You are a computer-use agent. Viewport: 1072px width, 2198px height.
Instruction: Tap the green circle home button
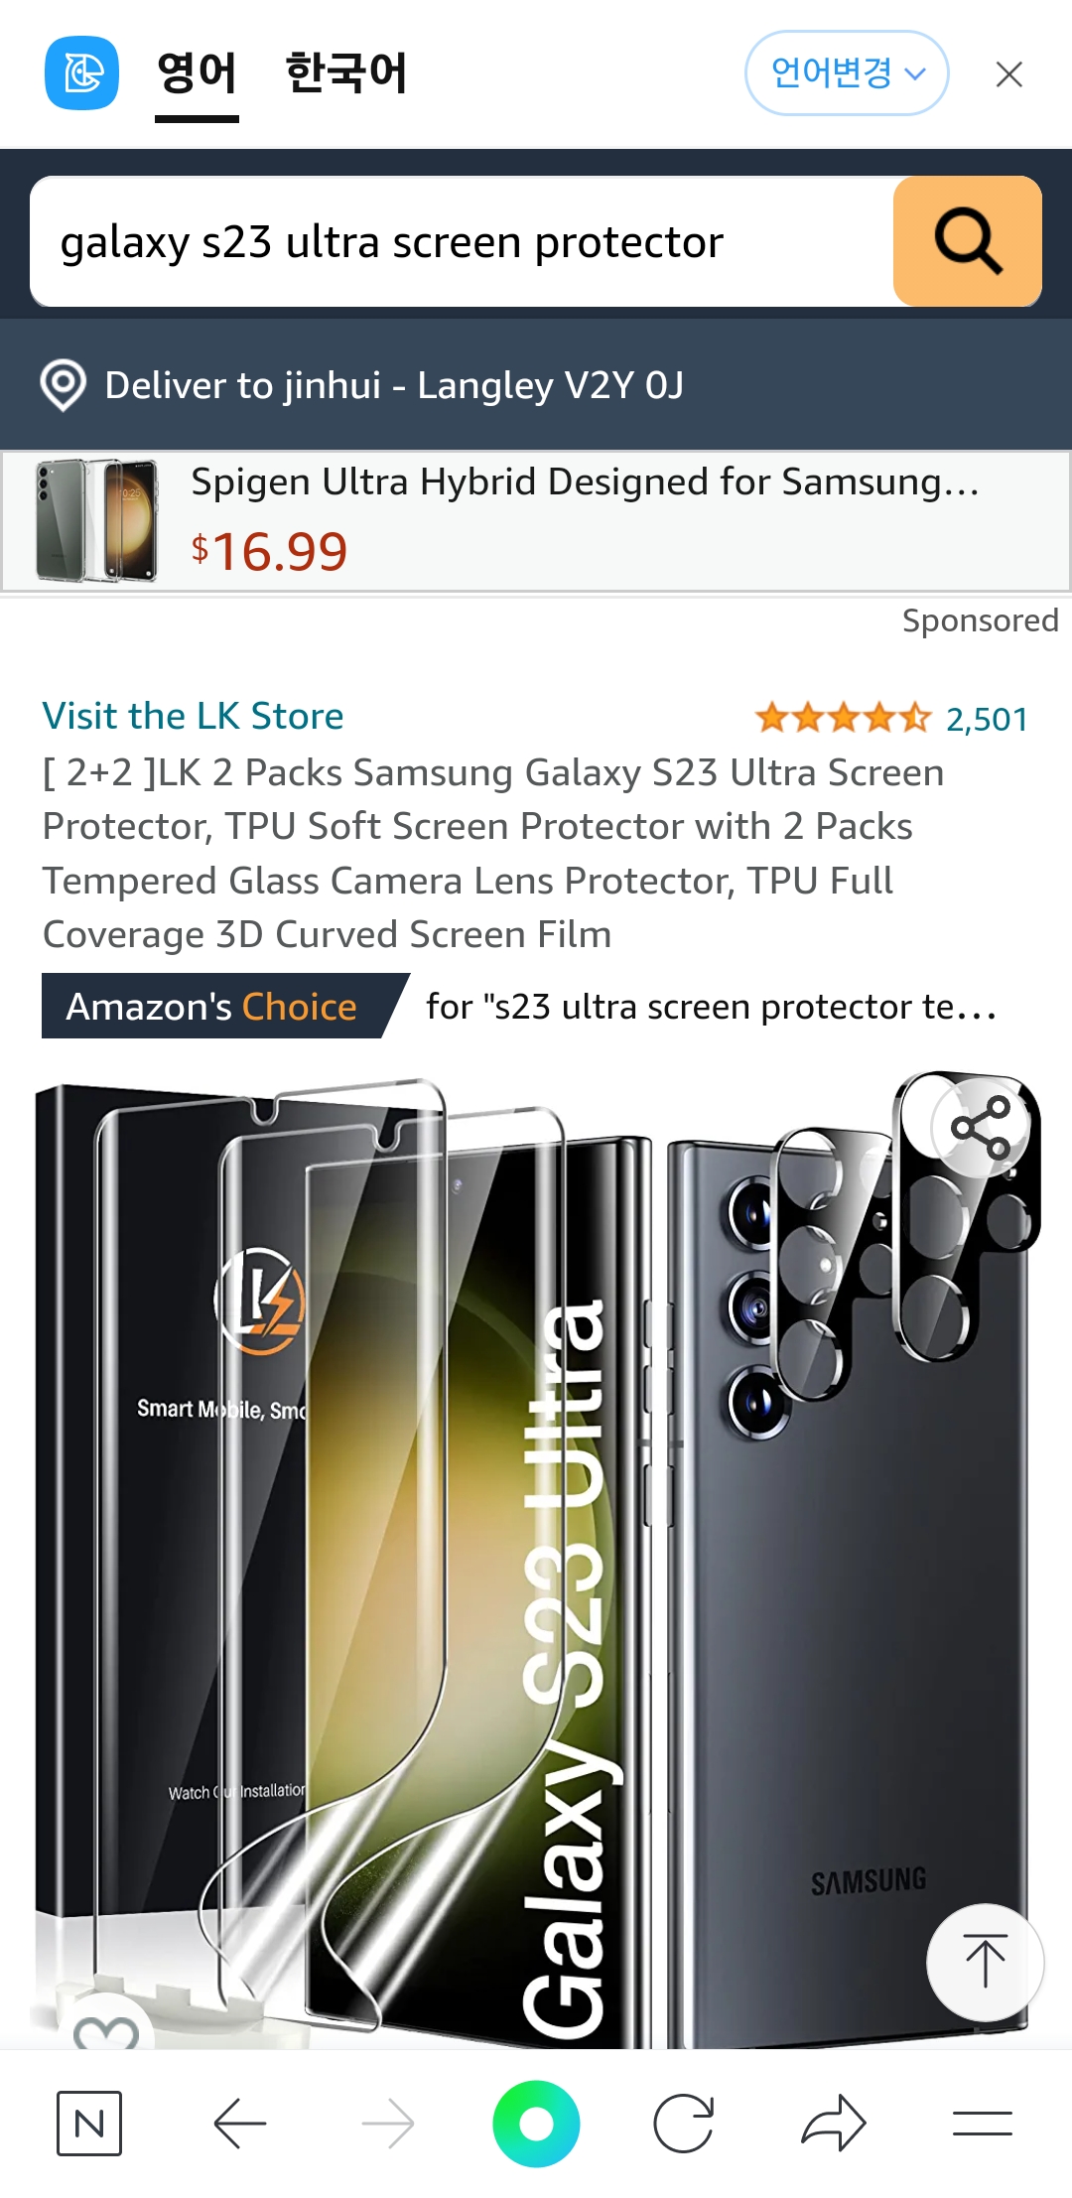(x=536, y=2124)
